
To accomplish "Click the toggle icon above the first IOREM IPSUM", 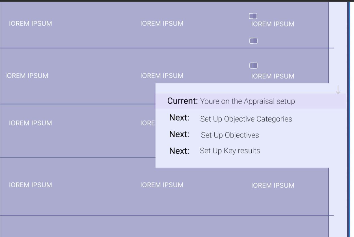I will (x=253, y=16).
